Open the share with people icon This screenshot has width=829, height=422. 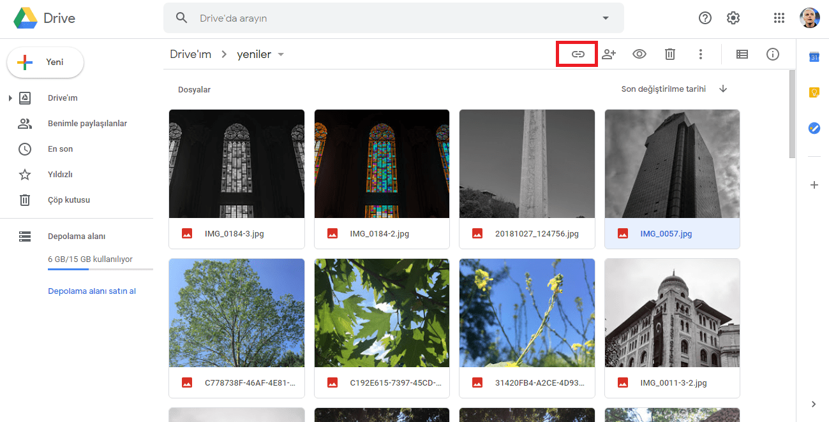609,54
